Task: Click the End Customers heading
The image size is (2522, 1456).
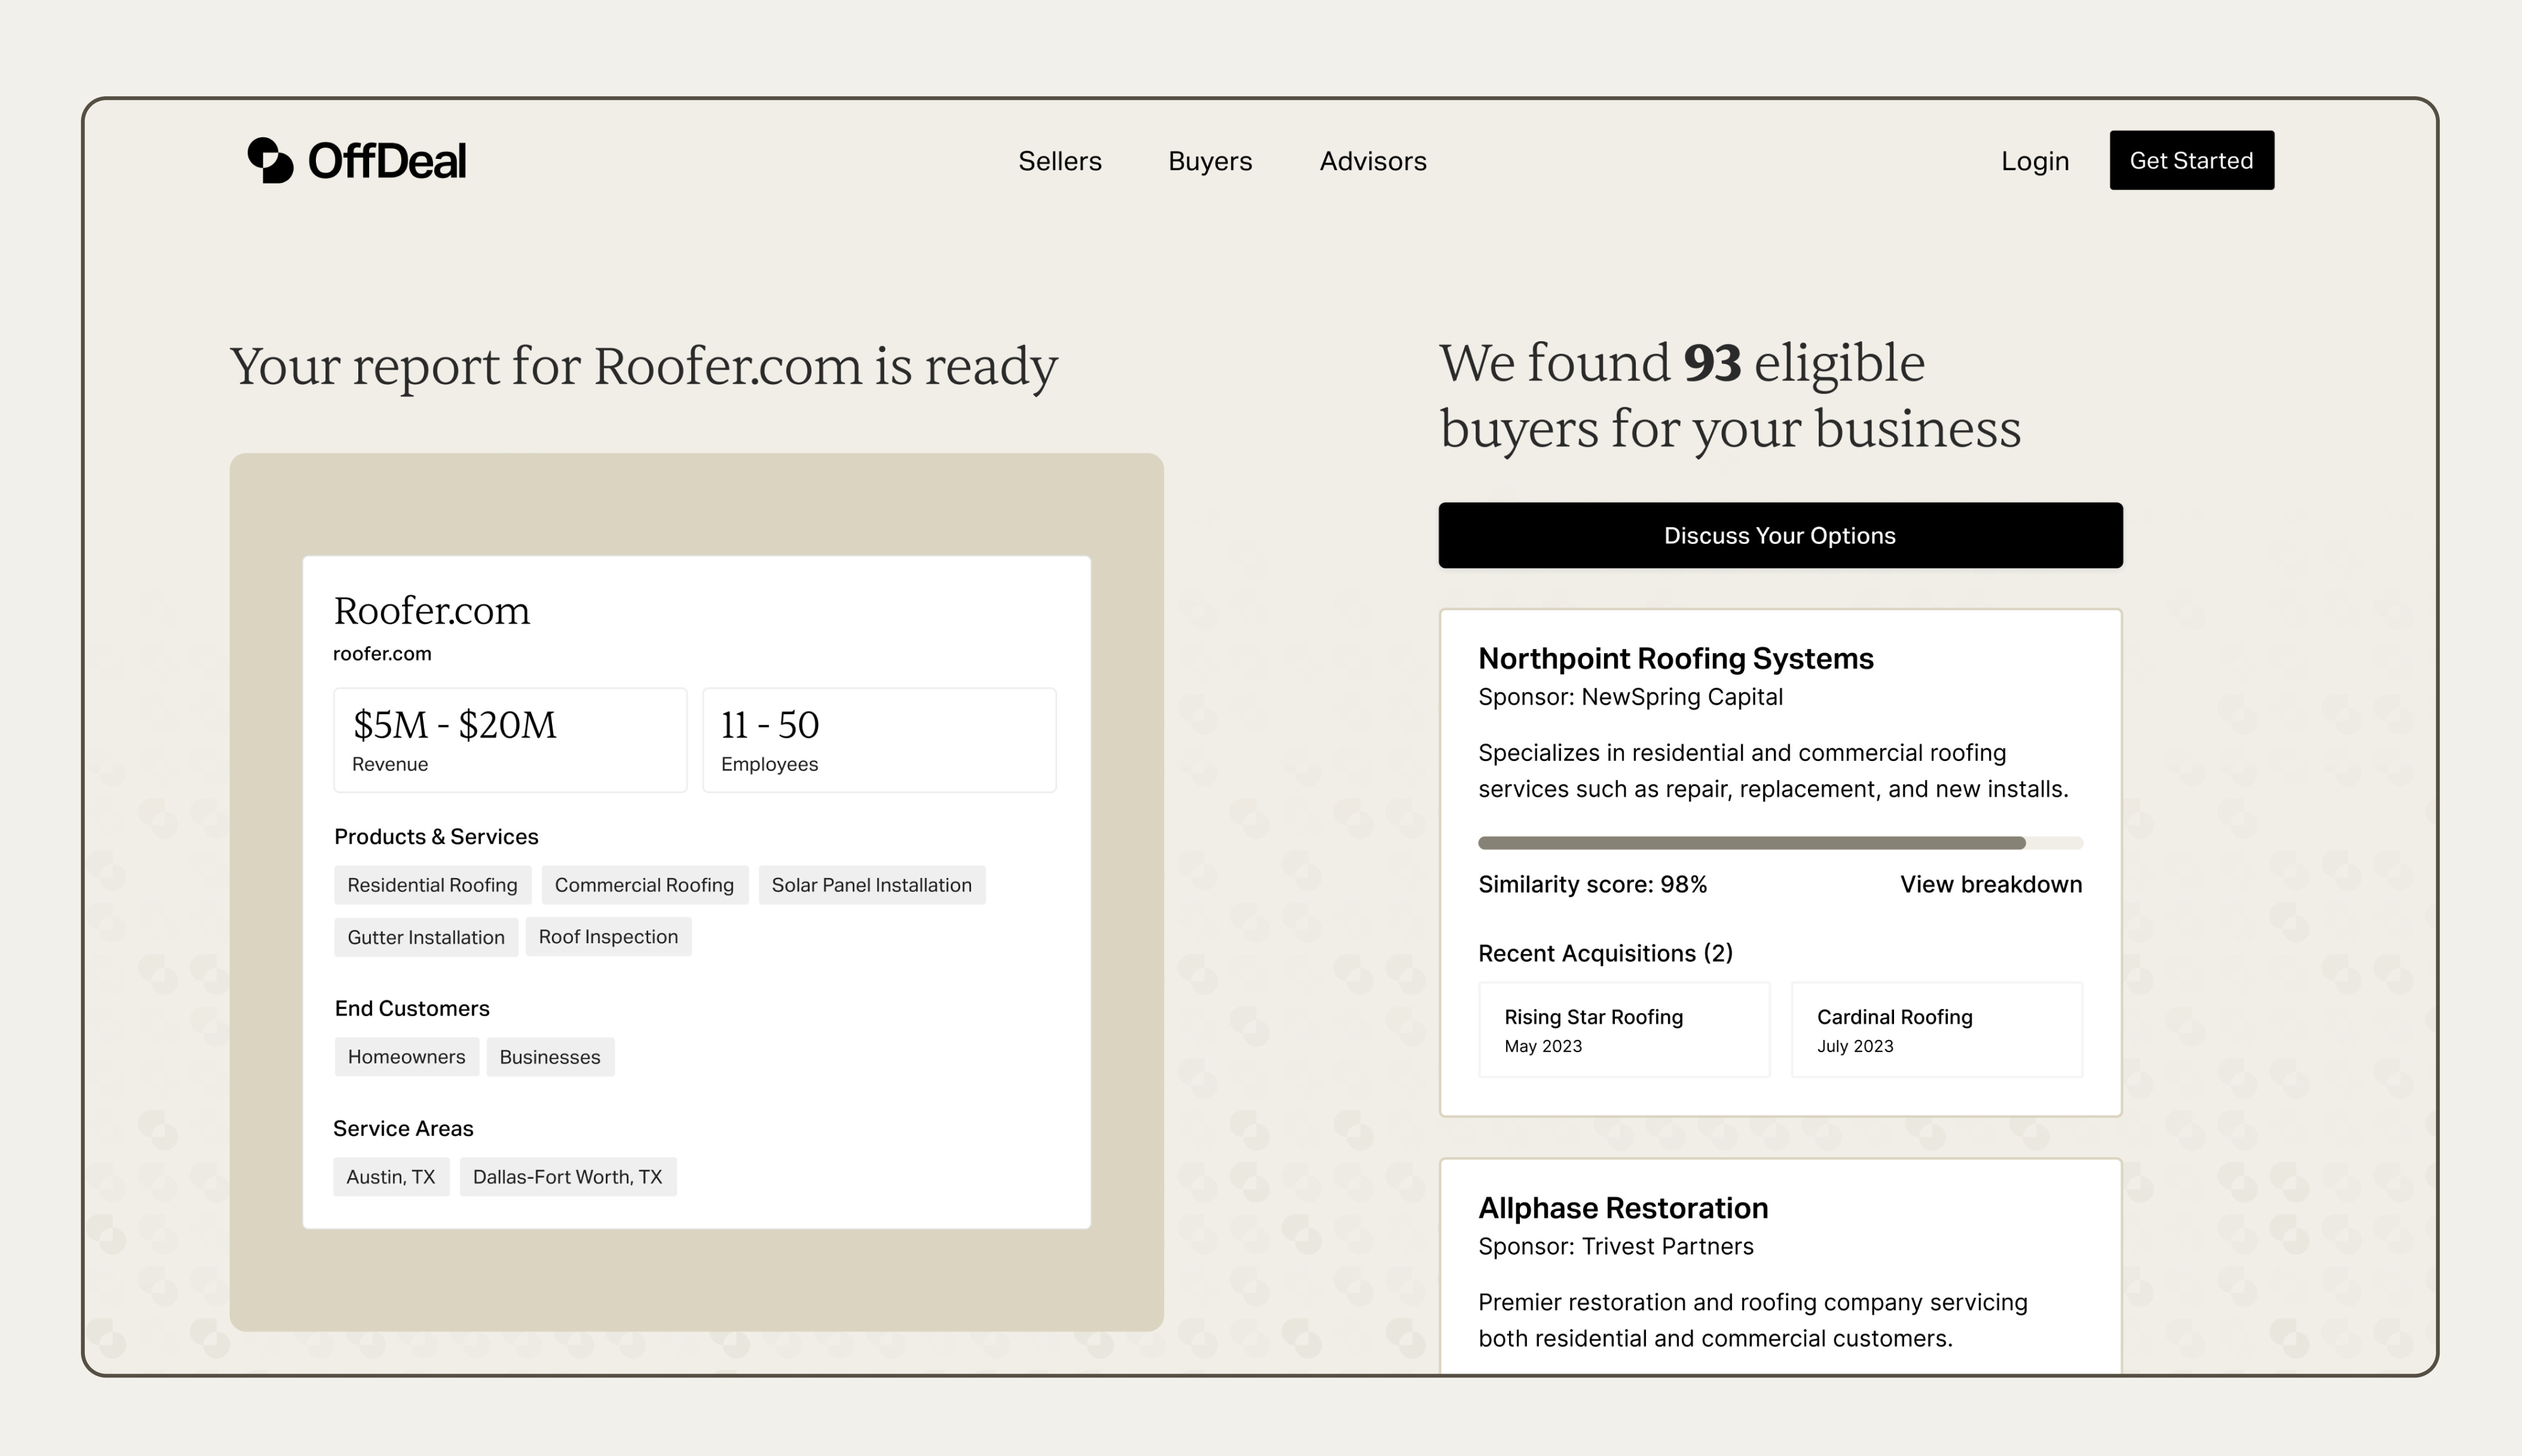Action: (412, 1008)
